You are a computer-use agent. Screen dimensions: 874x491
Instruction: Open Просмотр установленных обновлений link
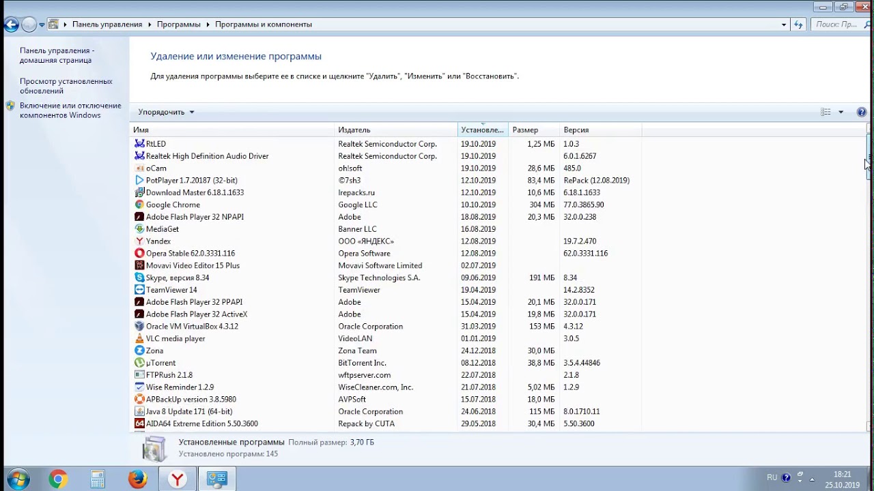[66, 86]
